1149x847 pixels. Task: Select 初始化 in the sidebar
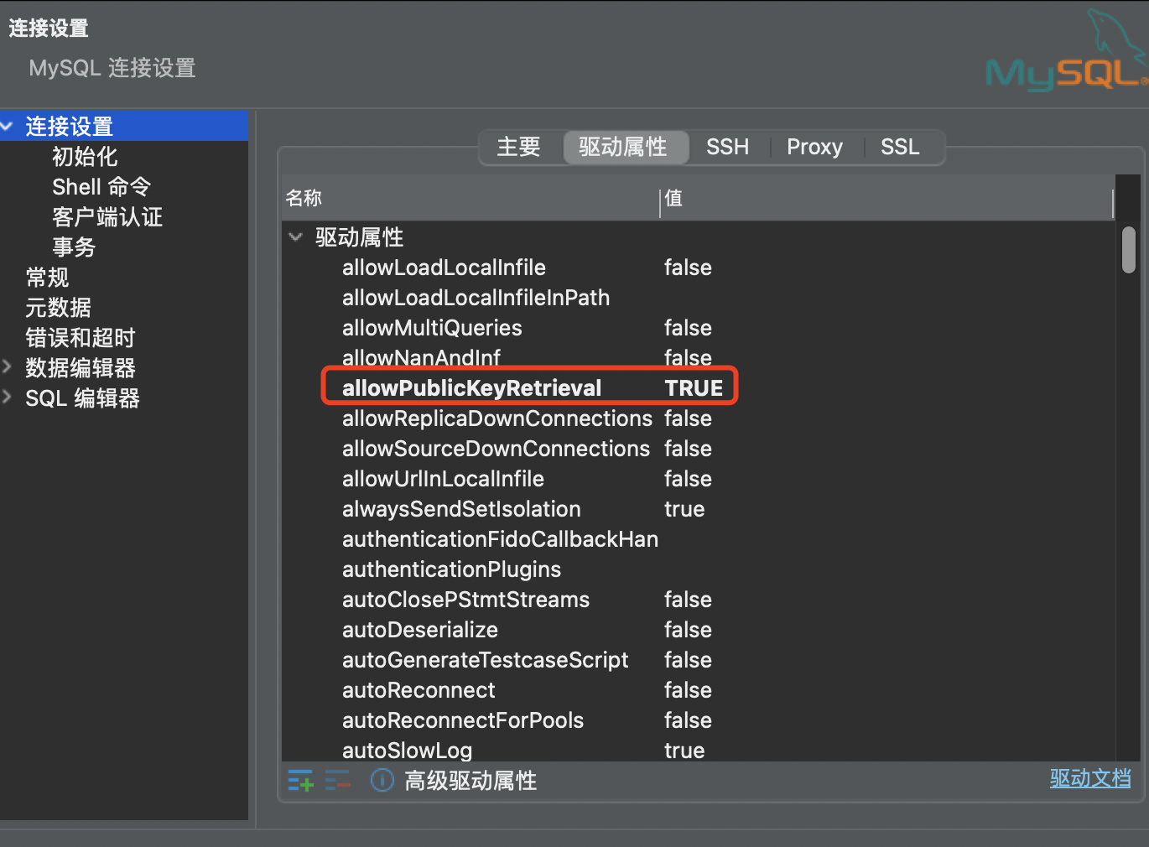(85, 157)
